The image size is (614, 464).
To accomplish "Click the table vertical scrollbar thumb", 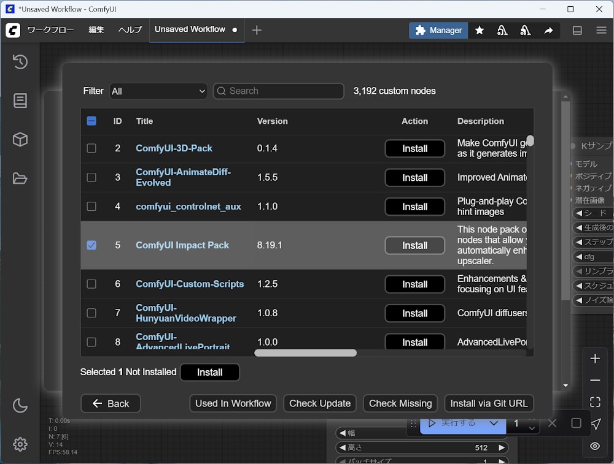I will click(530, 141).
